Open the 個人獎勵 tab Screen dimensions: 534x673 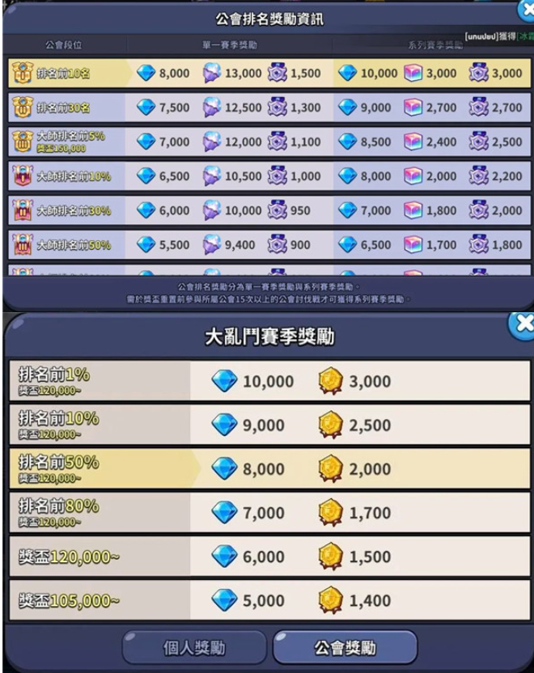click(x=194, y=647)
